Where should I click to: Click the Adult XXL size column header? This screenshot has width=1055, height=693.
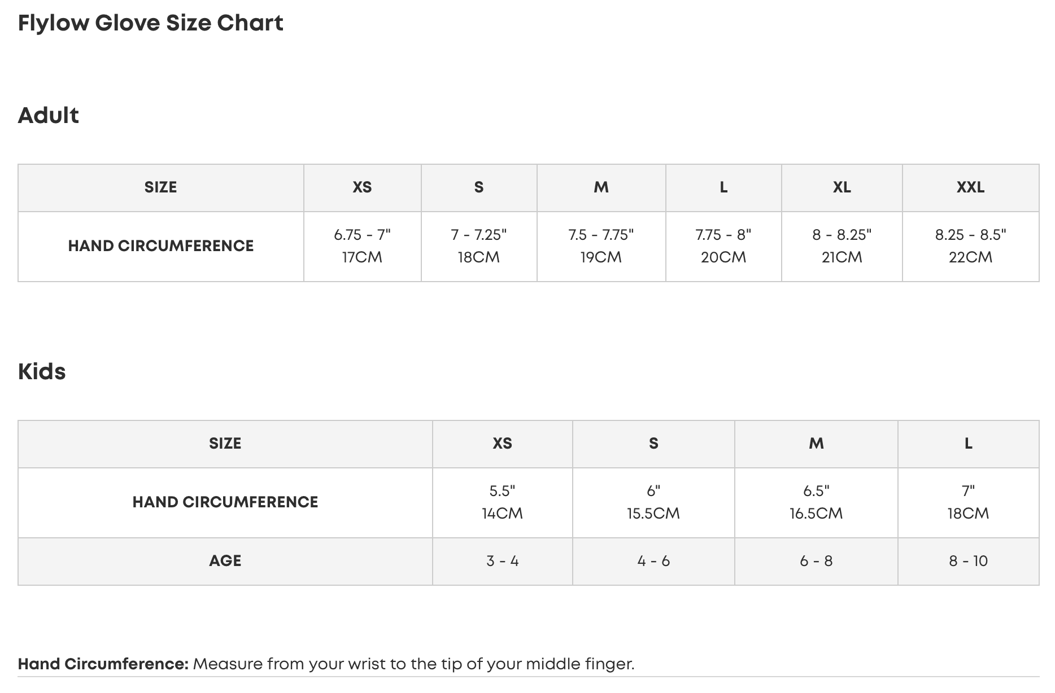coord(970,187)
